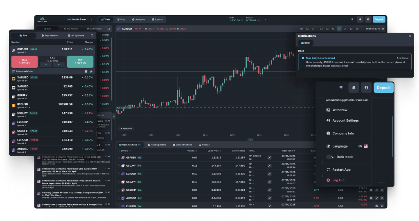The height and width of the screenshot is (221, 419).
Task: Click the large profile icon beside Deposit
Action: coord(366,87)
